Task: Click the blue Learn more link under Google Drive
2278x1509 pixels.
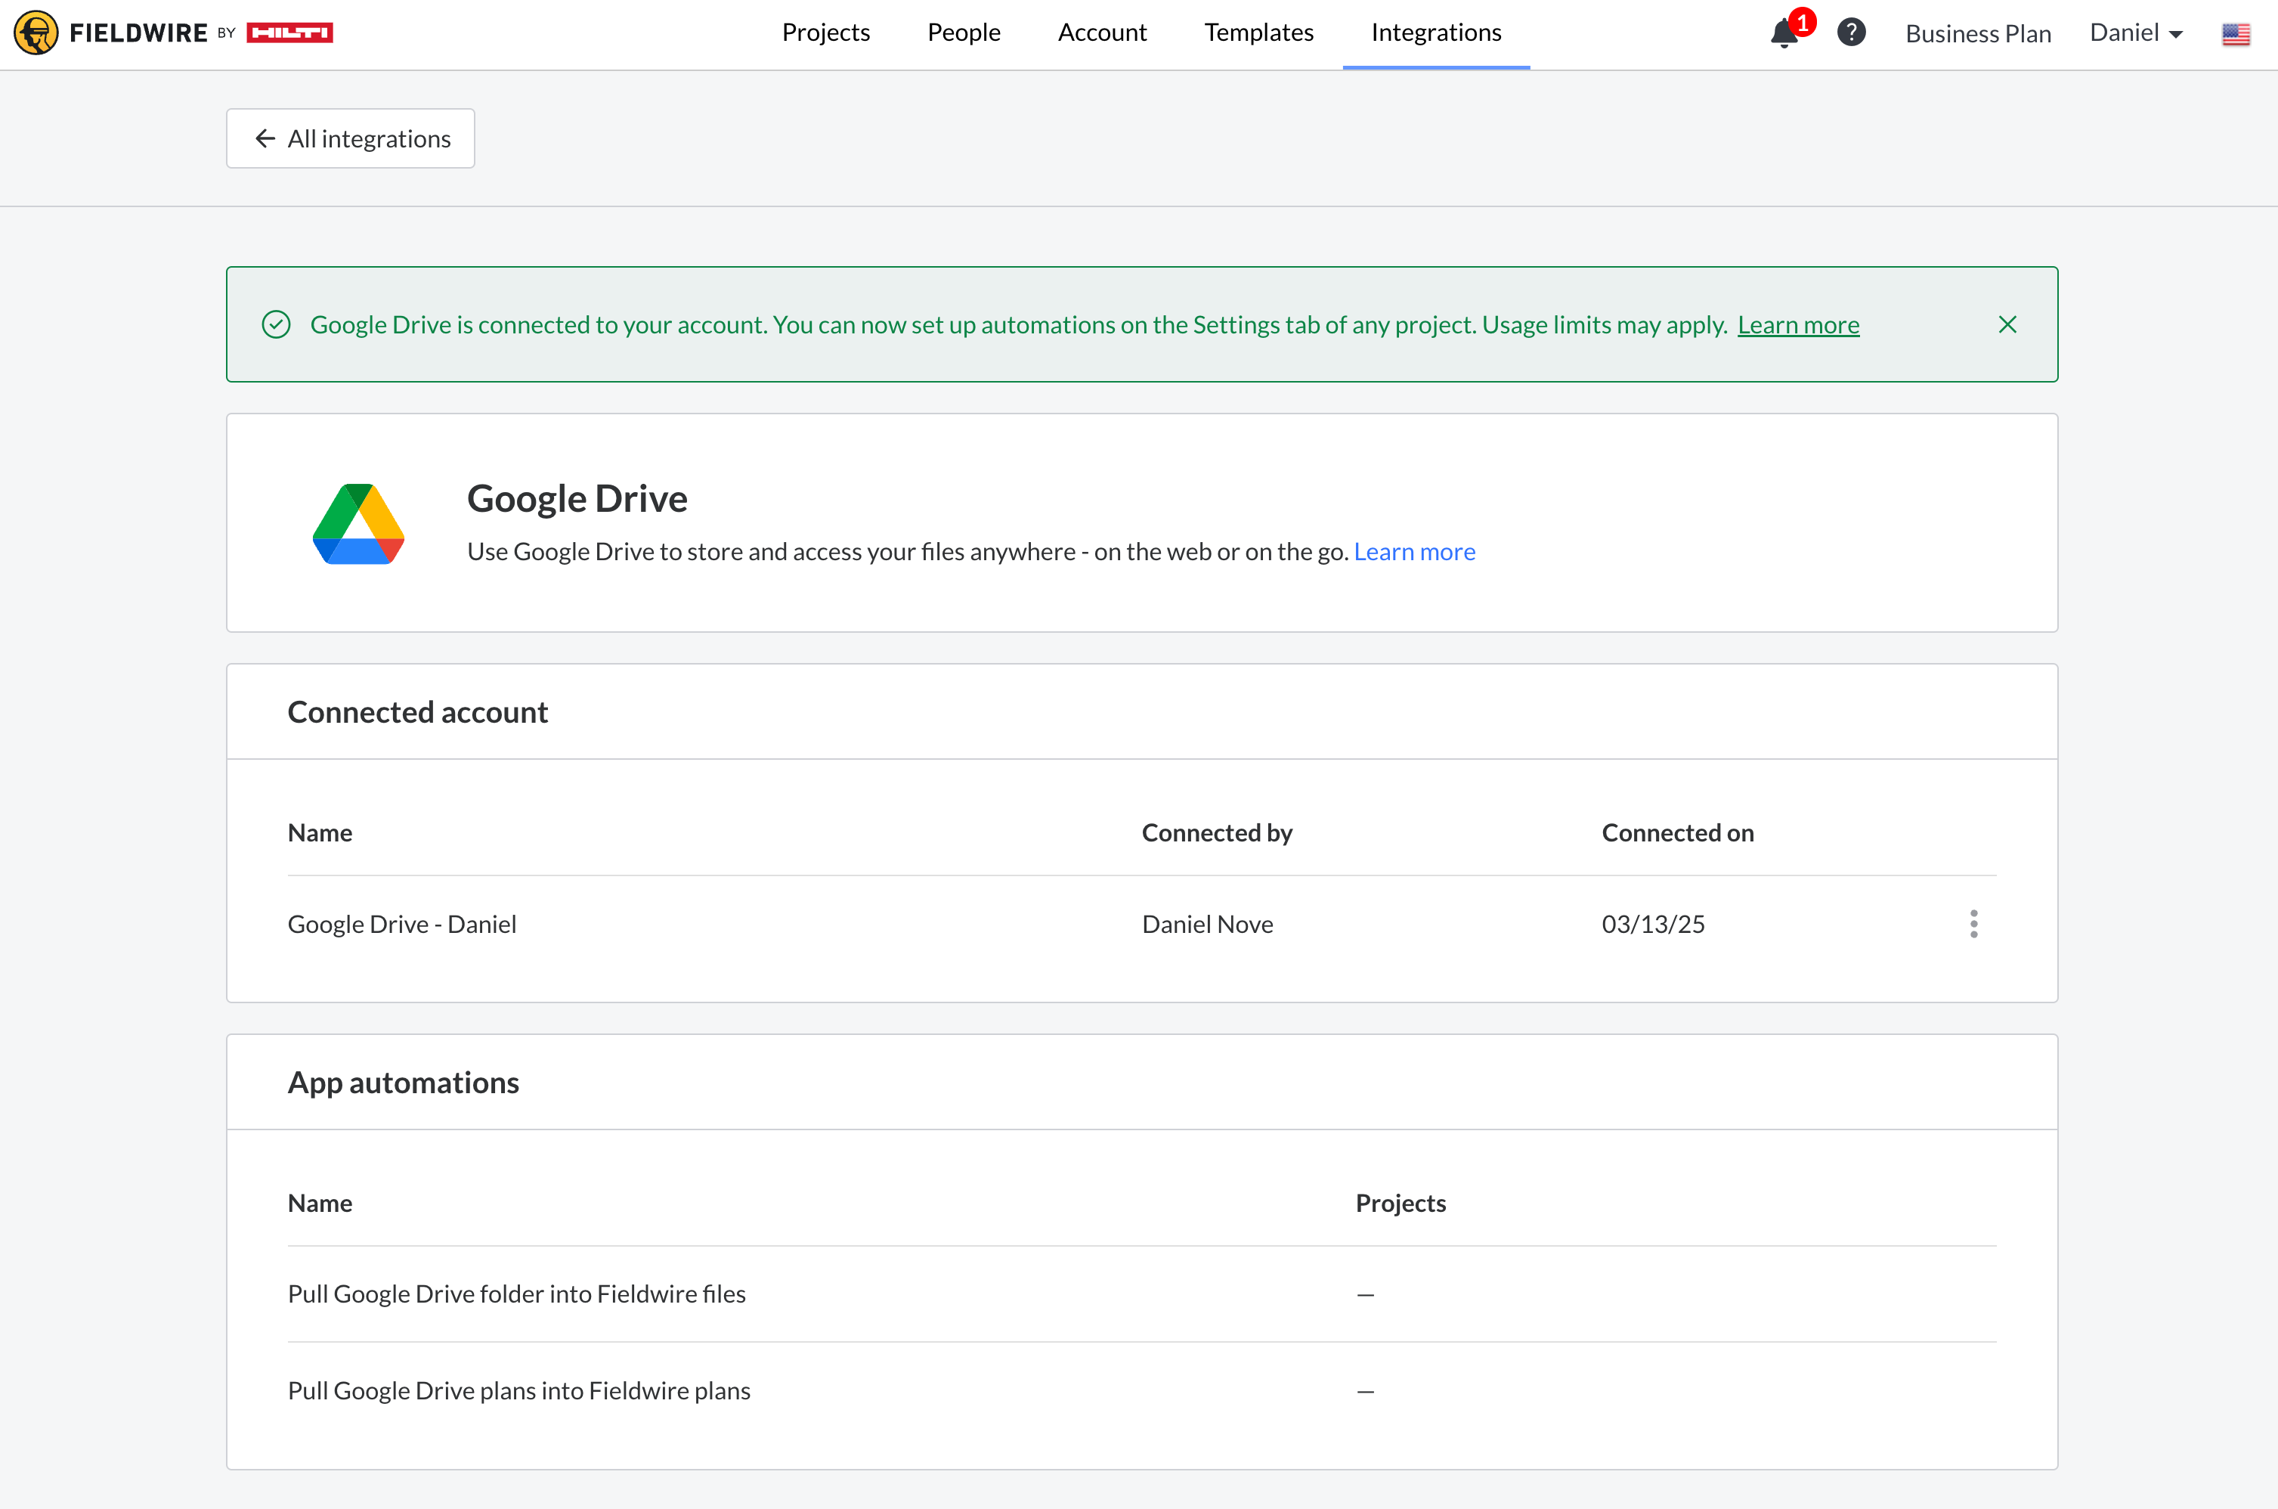Action: coord(1414,551)
